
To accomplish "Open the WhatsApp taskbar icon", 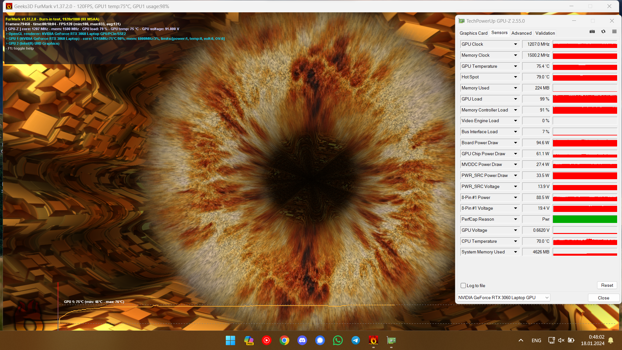I will [x=338, y=340].
